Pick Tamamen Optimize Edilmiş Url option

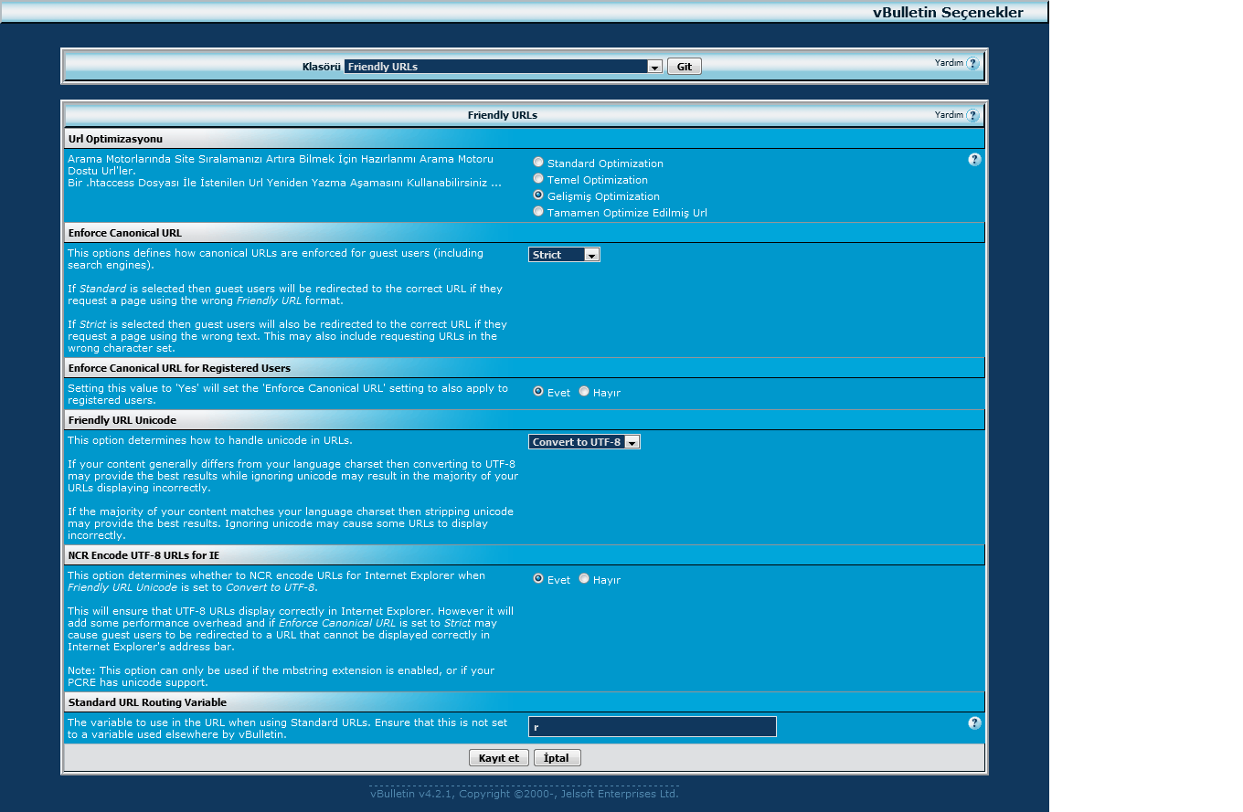tap(538, 211)
